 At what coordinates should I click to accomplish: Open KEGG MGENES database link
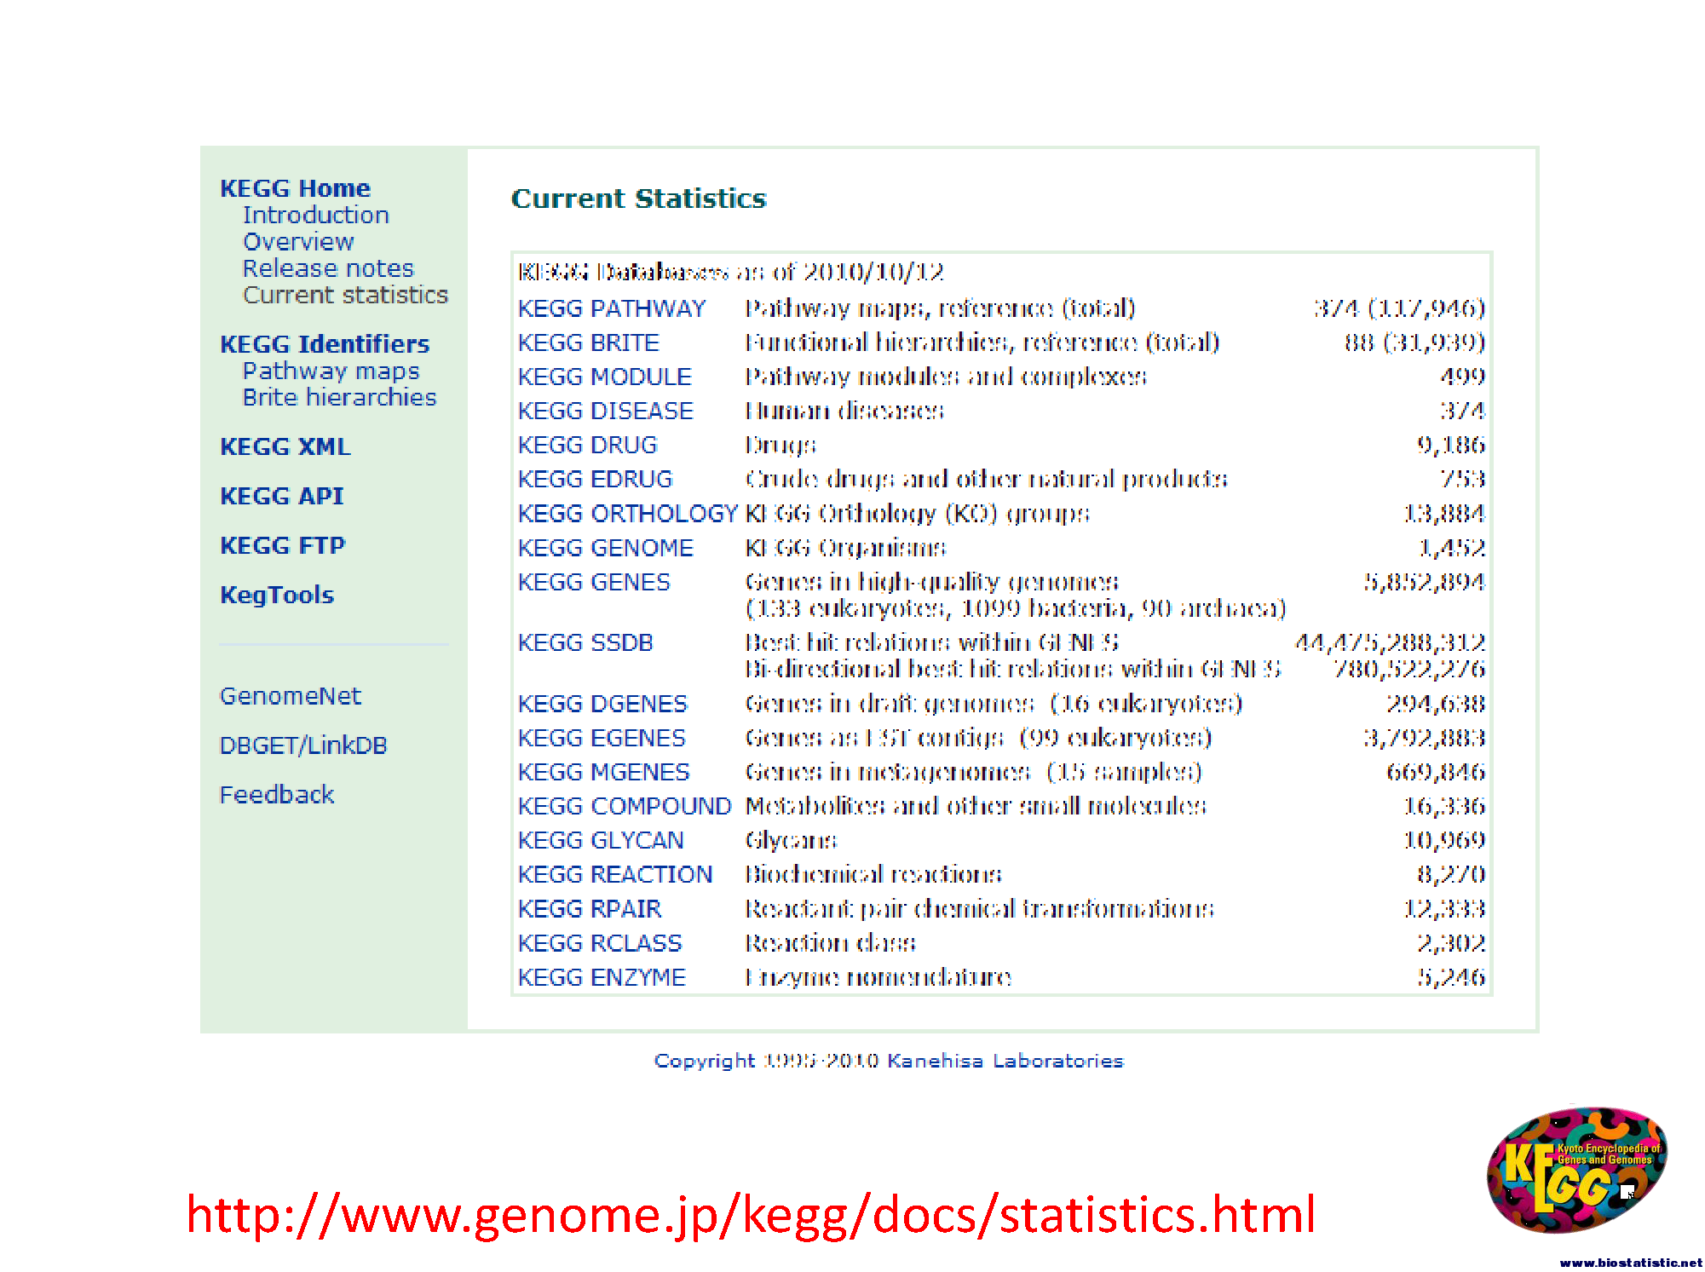point(604,772)
